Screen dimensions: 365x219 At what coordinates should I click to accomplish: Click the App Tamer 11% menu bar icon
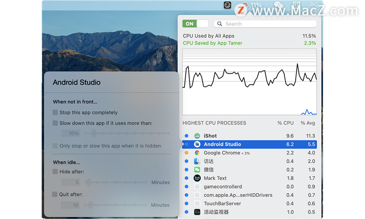(252, 5)
